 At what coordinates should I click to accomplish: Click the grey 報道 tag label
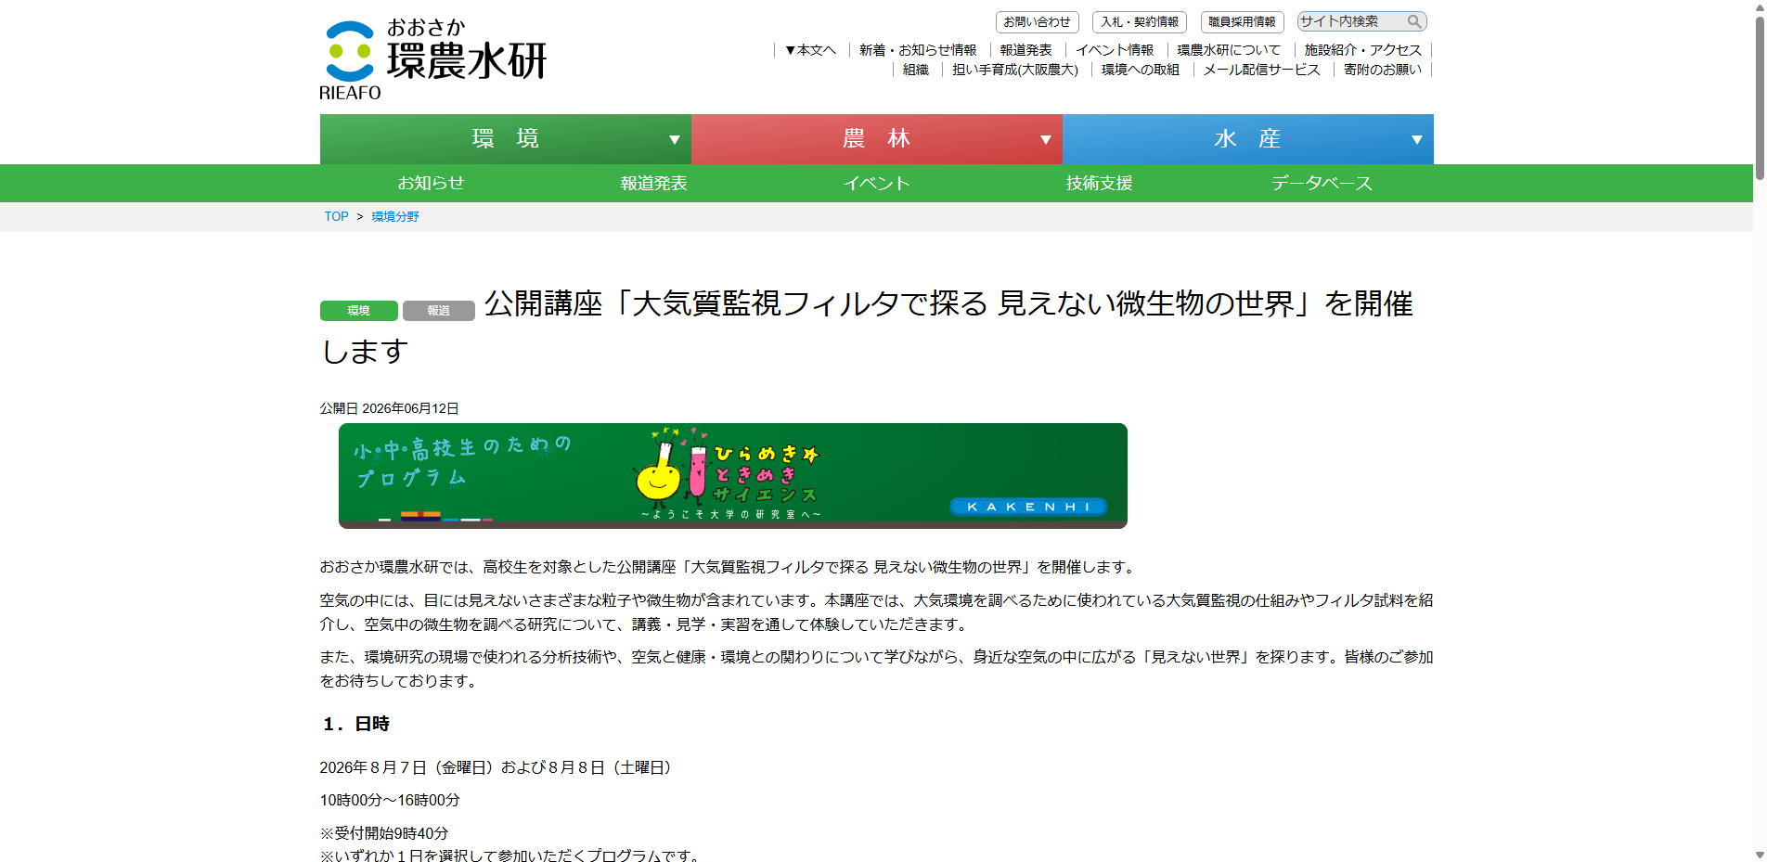tap(439, 311)
